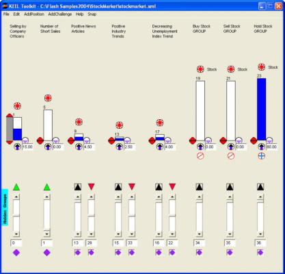The height and width of the screenshot is (274, 285).
Task: Click the purple down-triangle circle beside bar 21
Action: [x=239, y=140]
